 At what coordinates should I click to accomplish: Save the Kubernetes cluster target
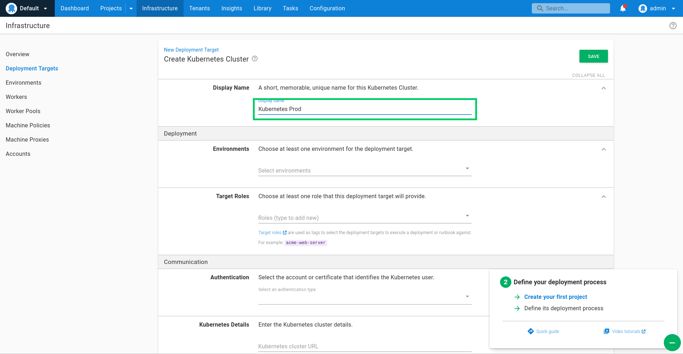tap(593, 56)
